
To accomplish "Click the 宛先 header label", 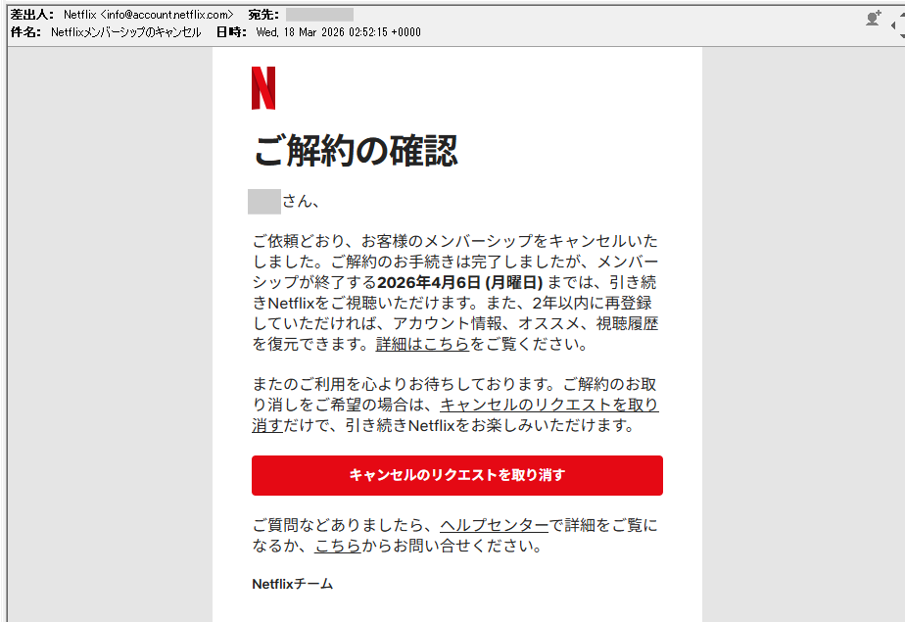I will (262, 15).
